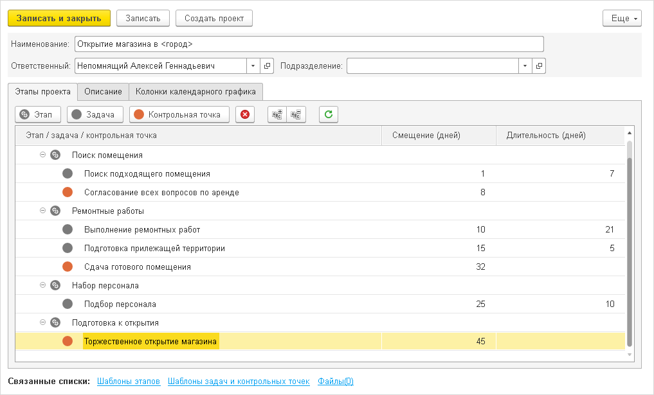Viewport: 654px width, 395px height.
Task: Click the open icon beside Ответственный field
Action: [268, 66]
